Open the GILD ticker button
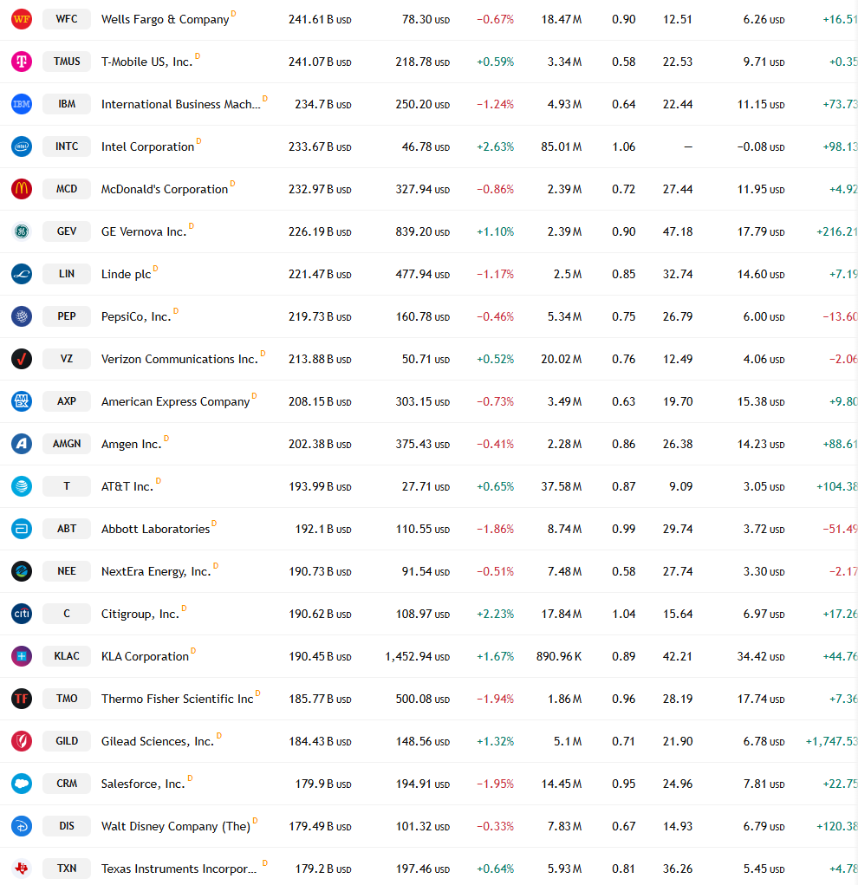This screenshot has height=885, width=858. tap(67, 741)
